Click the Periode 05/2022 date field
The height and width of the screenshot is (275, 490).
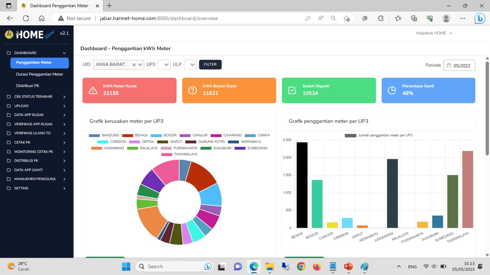(460, 66)
